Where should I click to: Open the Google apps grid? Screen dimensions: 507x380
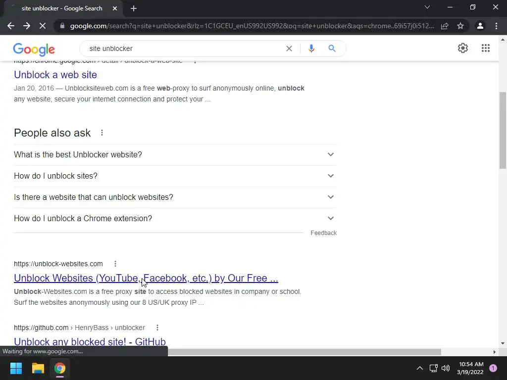pyautogui.click(x=486, y=48)
